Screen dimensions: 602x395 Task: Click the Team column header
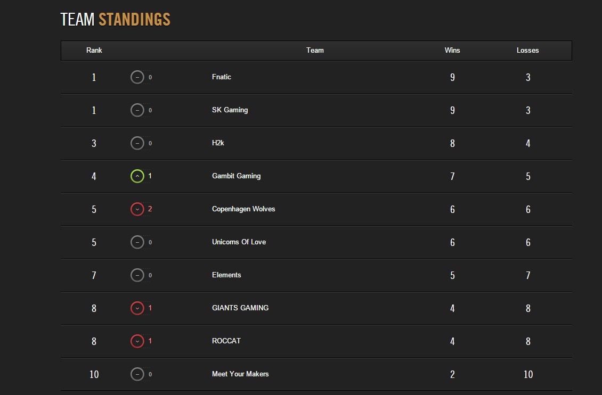click(x=315, y=50)
